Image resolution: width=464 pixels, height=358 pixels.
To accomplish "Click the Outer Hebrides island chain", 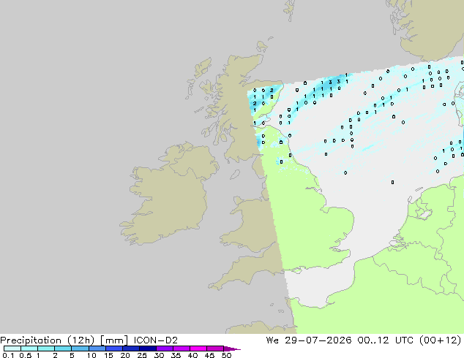I will 198,77.
